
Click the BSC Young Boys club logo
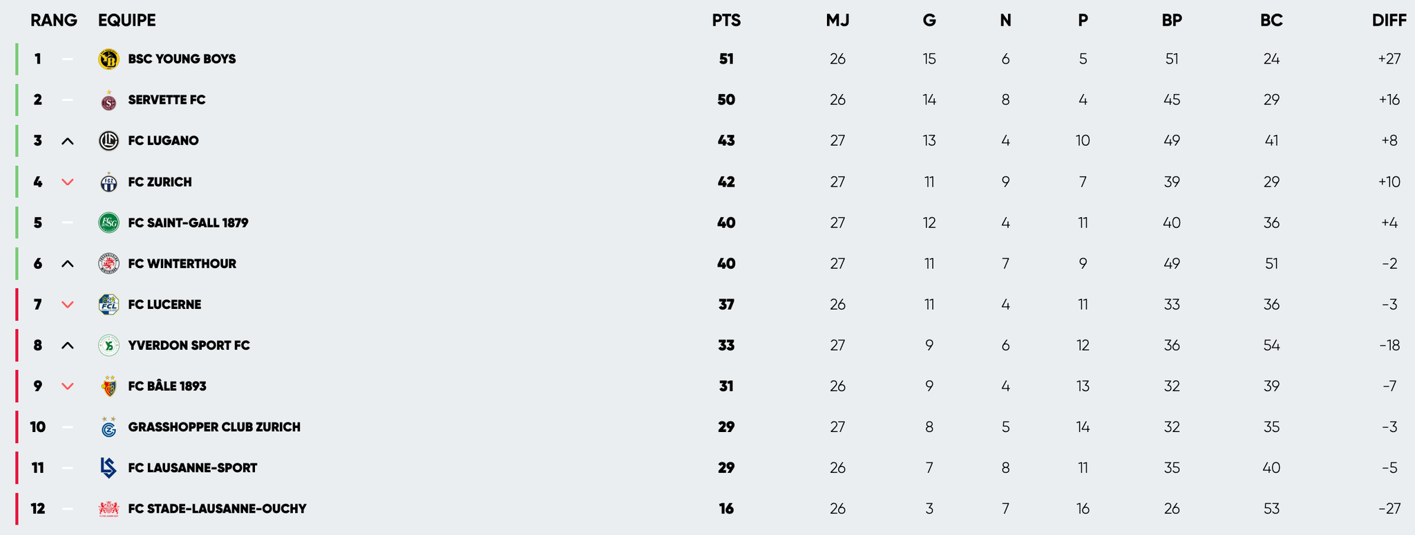click(x=108, y=59)
